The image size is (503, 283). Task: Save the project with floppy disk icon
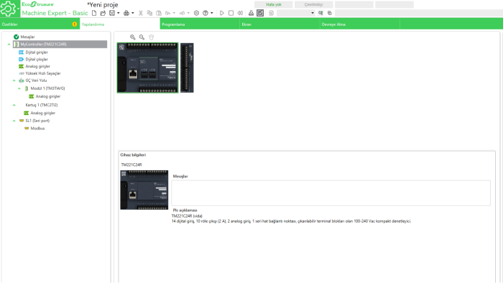point(112,13)
